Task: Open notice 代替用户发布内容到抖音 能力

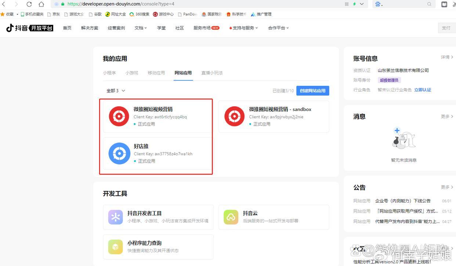Action: point(407,221)
